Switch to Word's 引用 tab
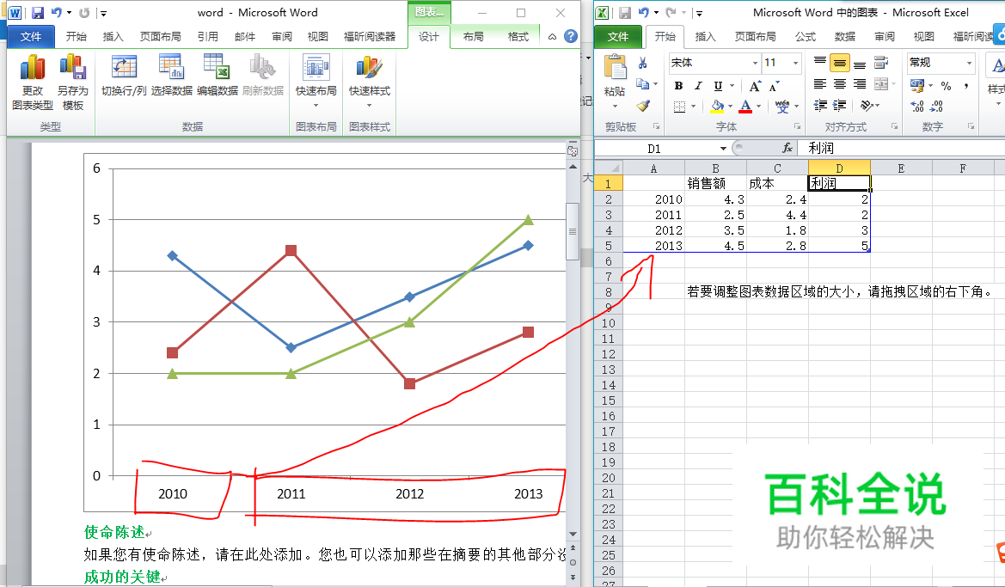The width and height of the screenshot is (1005, 587). click(x=208, y=37)
